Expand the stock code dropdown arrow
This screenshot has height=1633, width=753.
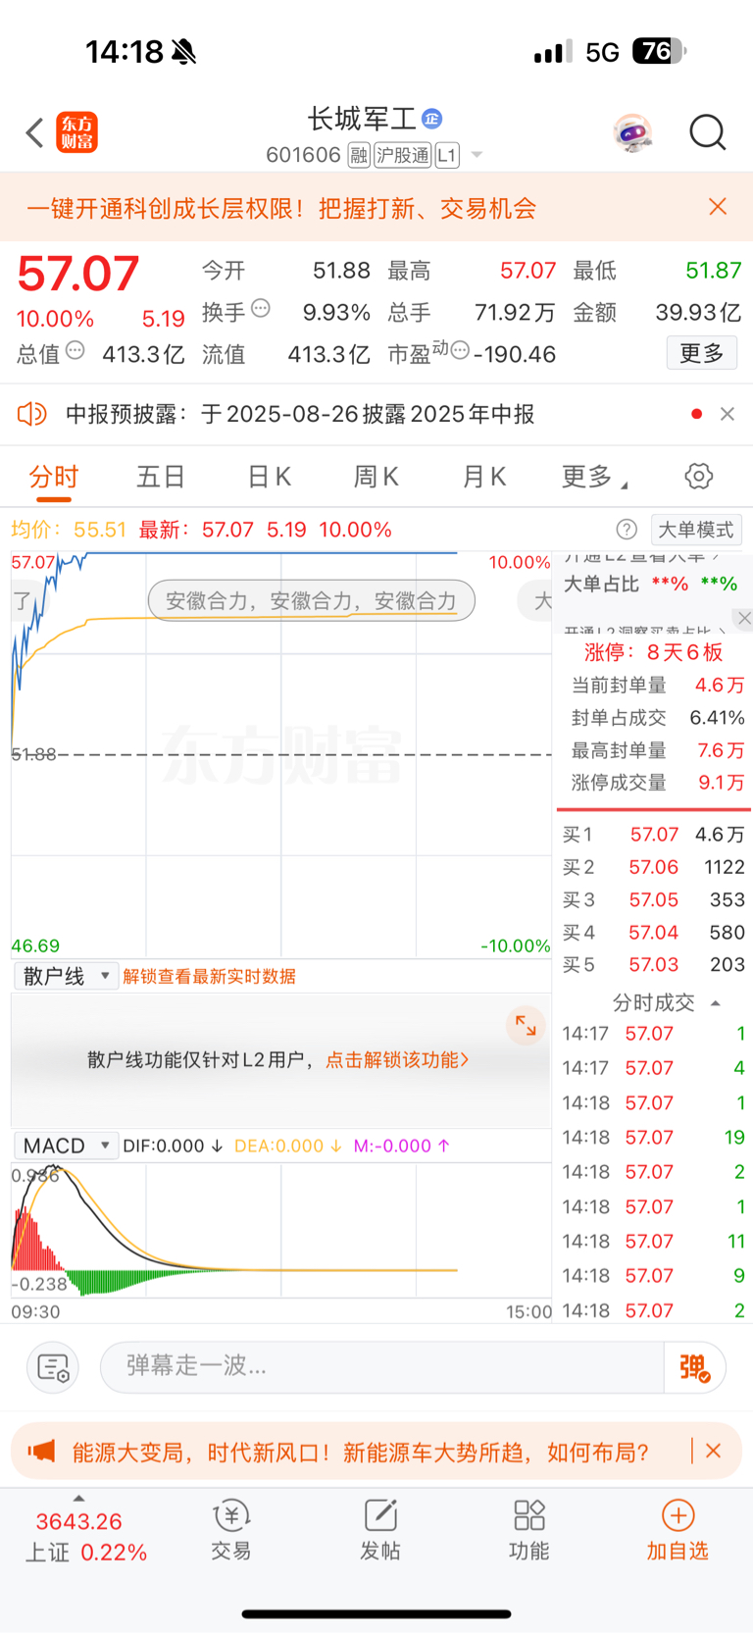(x=477, y=155)
